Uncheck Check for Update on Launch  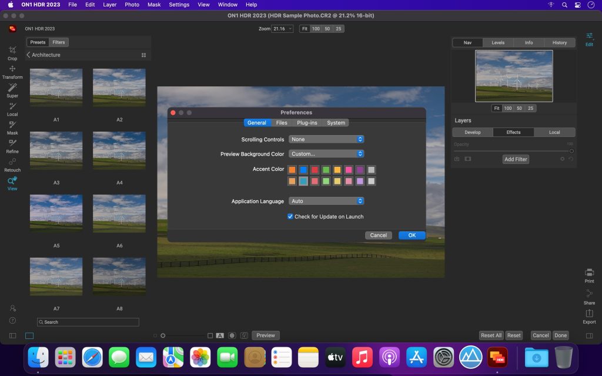(290, 216)
